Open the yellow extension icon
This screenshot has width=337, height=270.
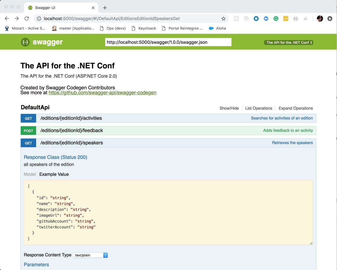(x=286, y=19)
